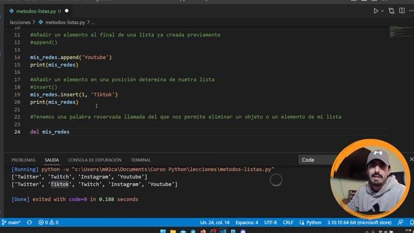Open the errors and warnings counter
Image resolution: width=414 pixels, height=233 pixels.
tap(49, 223)
